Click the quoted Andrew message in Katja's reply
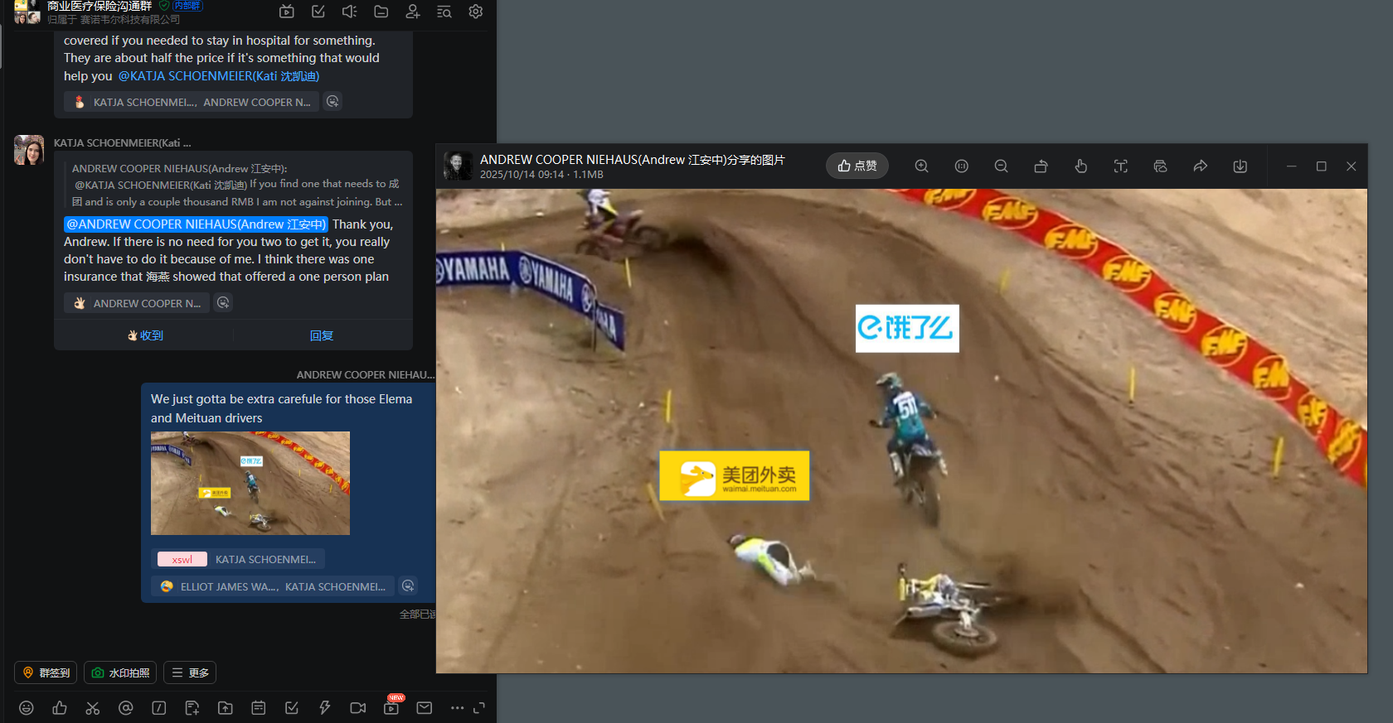The width and height of the screenshot is (1393, 723). tap(236, 185)
